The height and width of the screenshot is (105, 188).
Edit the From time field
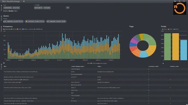click(x=16, y=8)
